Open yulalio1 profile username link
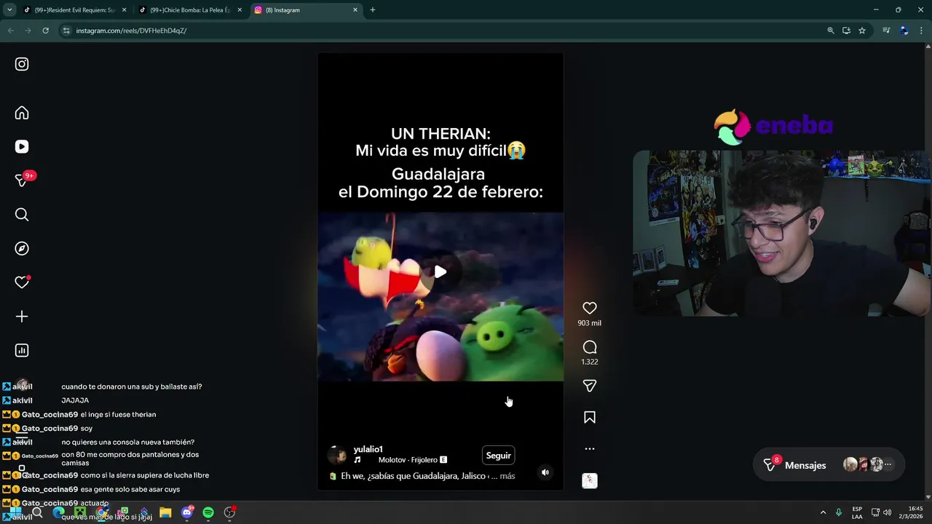Viewport: 932px width, 524px height. (368, 449)
